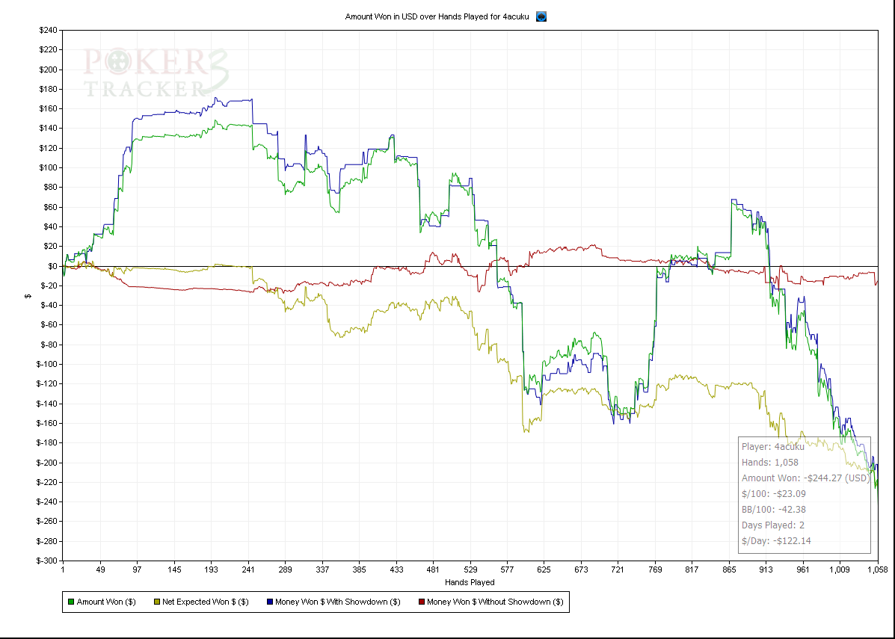
Task: Click "Player: 4acuku" in the summary box
Action: click(775, 447)
